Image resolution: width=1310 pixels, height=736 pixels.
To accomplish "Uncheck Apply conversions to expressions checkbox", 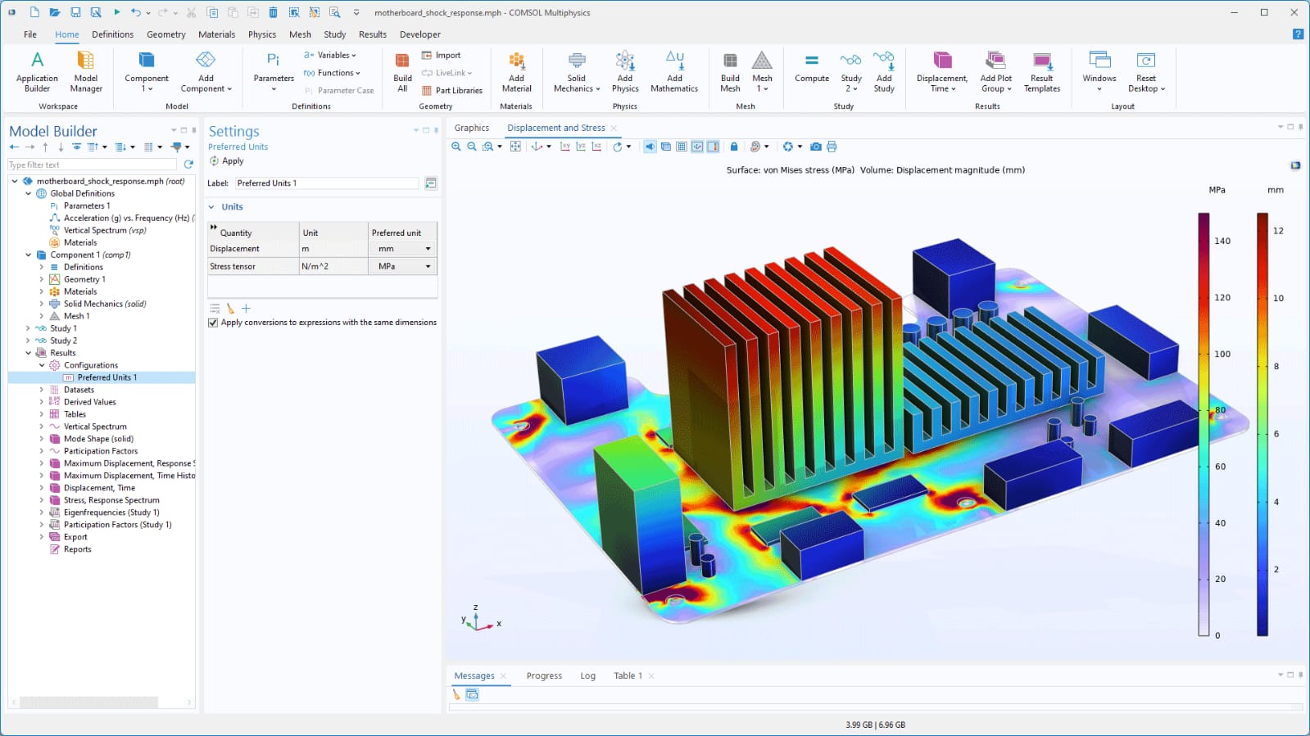I will coord(213,323).
